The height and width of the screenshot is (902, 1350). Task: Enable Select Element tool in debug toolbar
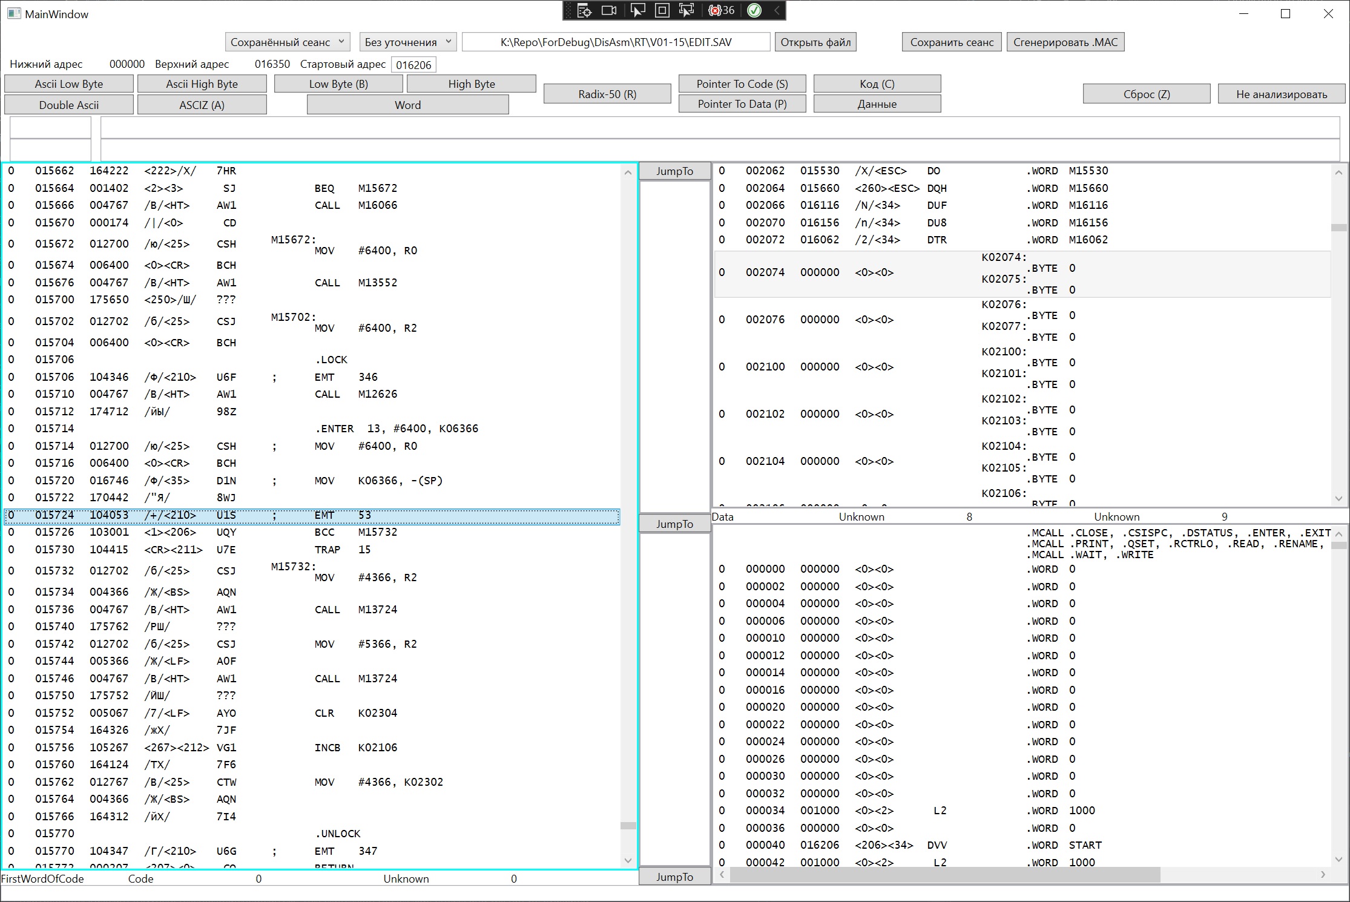(637, 10)
